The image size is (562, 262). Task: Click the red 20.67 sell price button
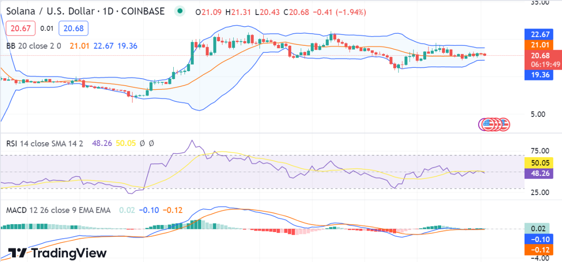coord(21,29)
